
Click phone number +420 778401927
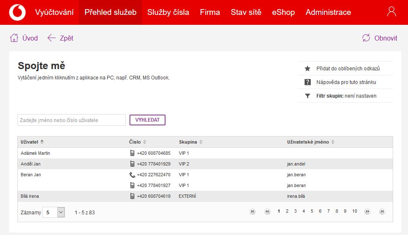coord(154,185)
